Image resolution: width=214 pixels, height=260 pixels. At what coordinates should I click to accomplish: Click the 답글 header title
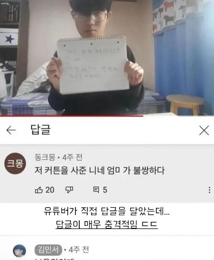click(40, 130)
